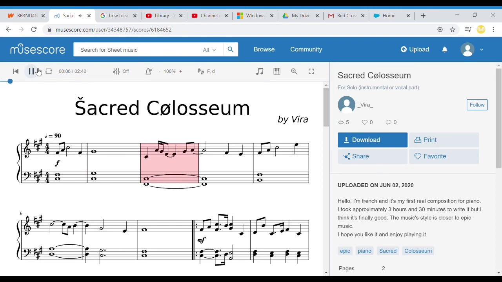Image resolution: width=502 pixels, height=282 pixels.
Task: Rewind the score to the beginning
Action: point(16,71)
